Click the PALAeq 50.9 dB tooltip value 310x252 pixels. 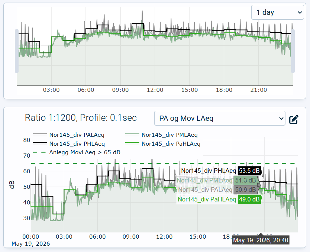[245, 190]
